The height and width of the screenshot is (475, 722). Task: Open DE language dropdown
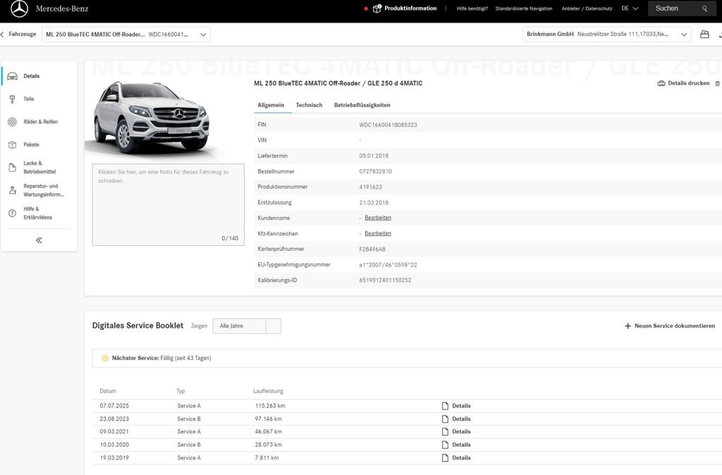pyautogui.click(x=630, y=8)
